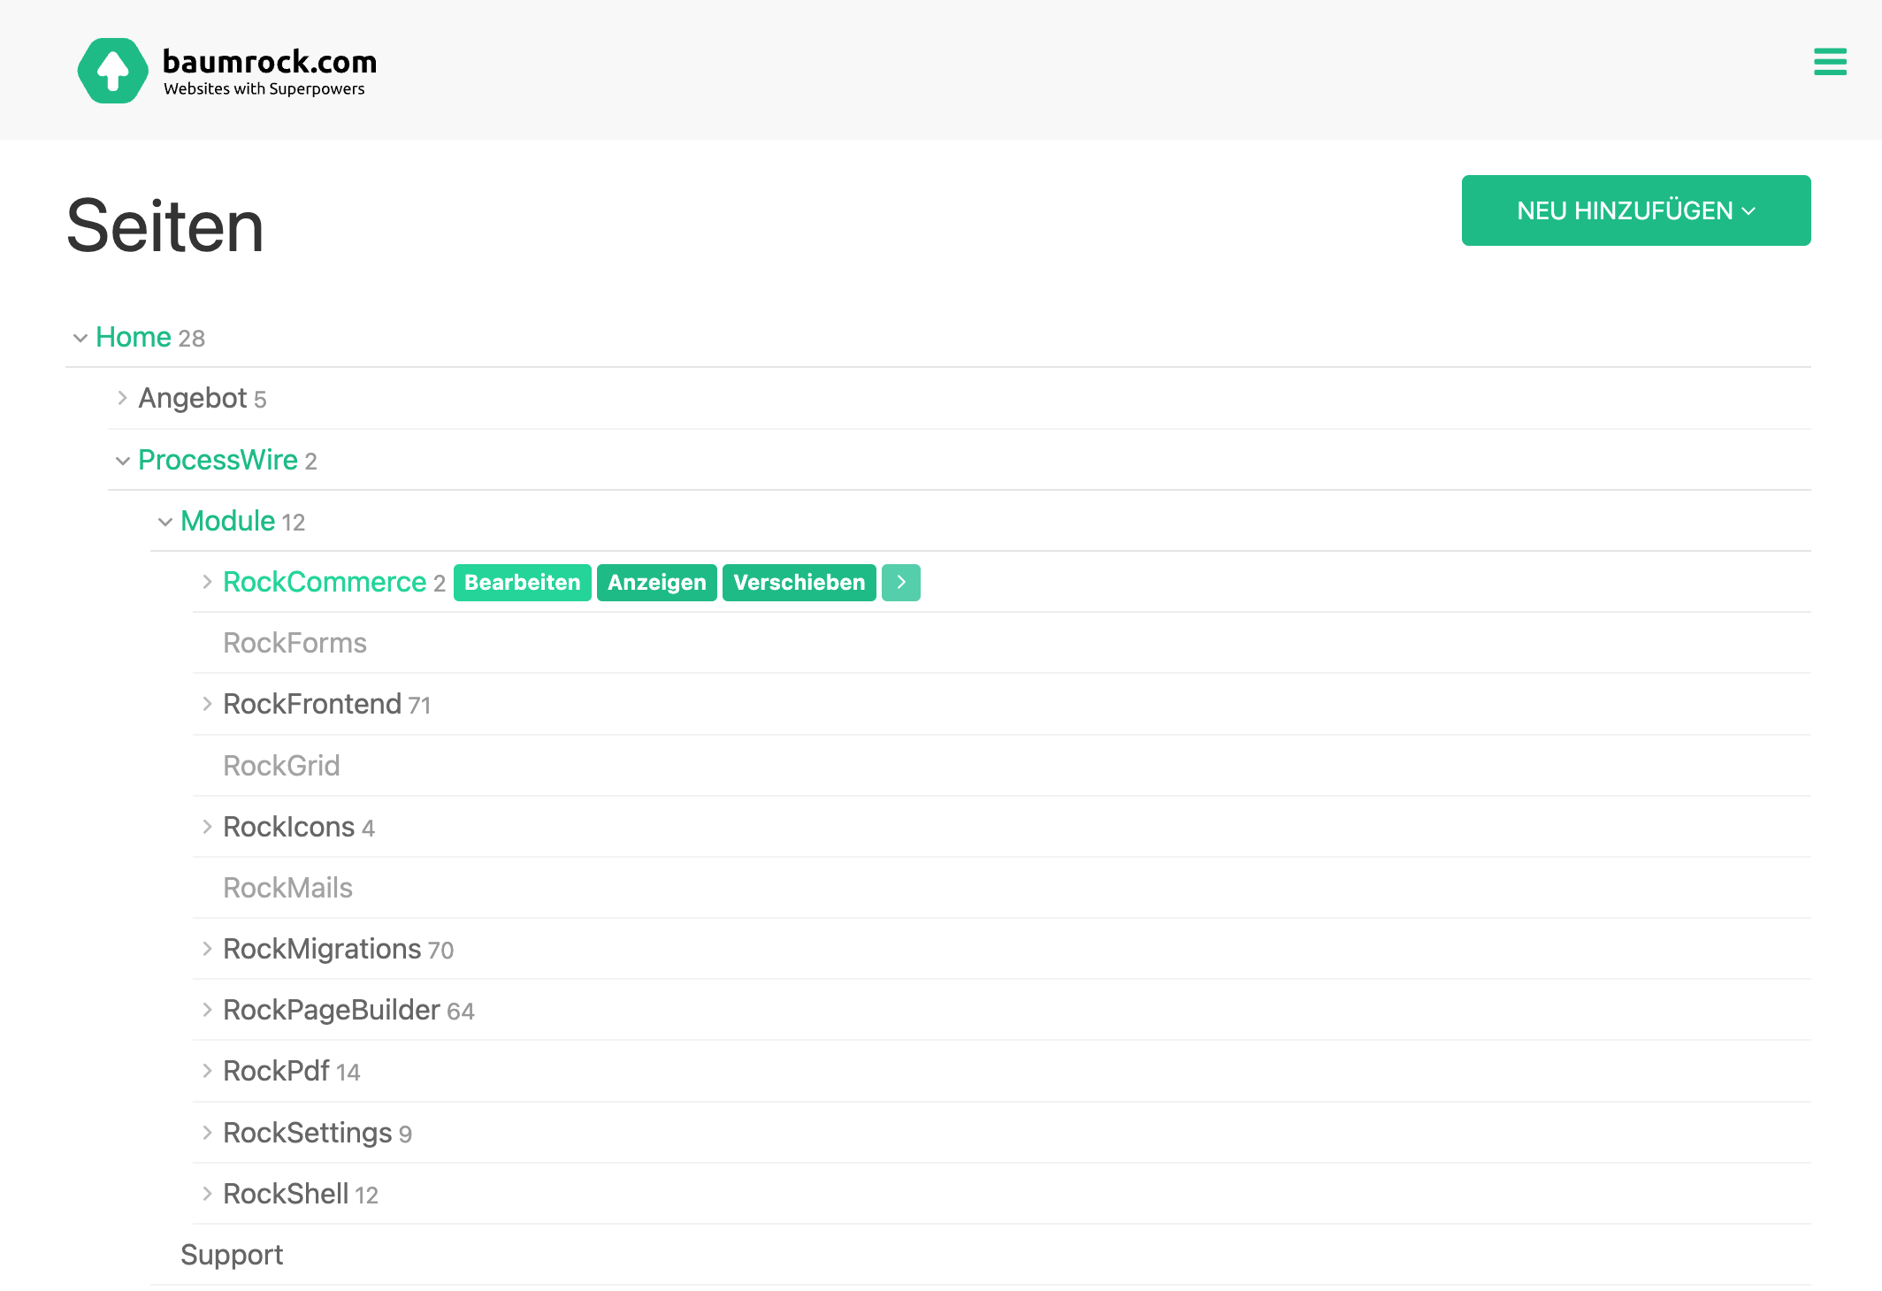Select the RockGrid page
The image size is (1882, 1291).
coord(281,766)
